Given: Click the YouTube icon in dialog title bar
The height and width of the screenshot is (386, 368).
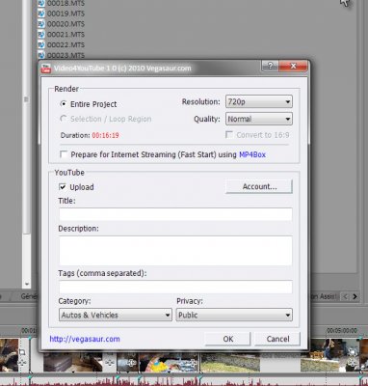Looking at the screenshot, I should coord(46,69).
